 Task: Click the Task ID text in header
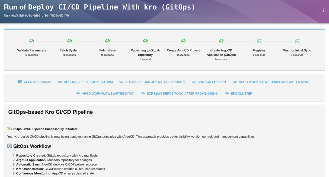tap(36, 16)
